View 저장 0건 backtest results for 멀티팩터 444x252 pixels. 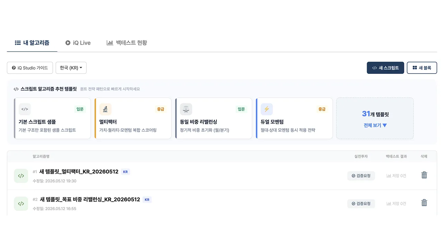tap(396, 176)
